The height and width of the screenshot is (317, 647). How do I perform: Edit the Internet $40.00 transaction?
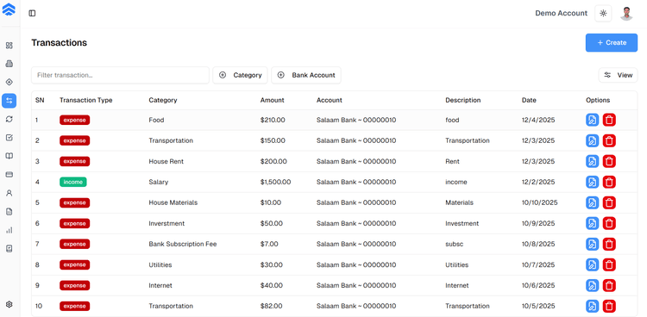click(593, 285)
